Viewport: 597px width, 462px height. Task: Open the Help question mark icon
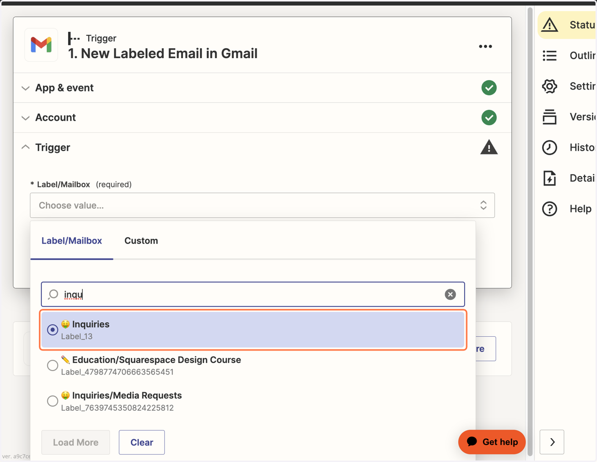coord(550,209)
